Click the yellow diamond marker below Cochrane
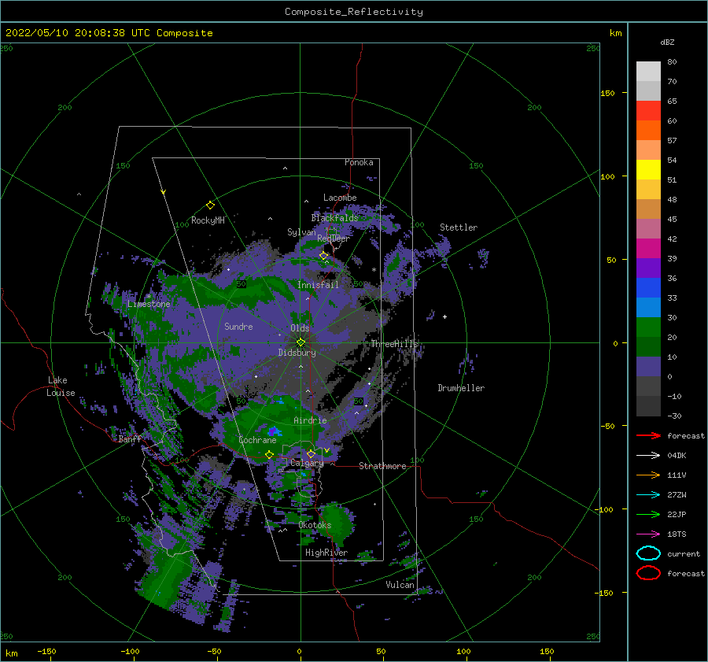The image size is (708, 662). [269, 454]
